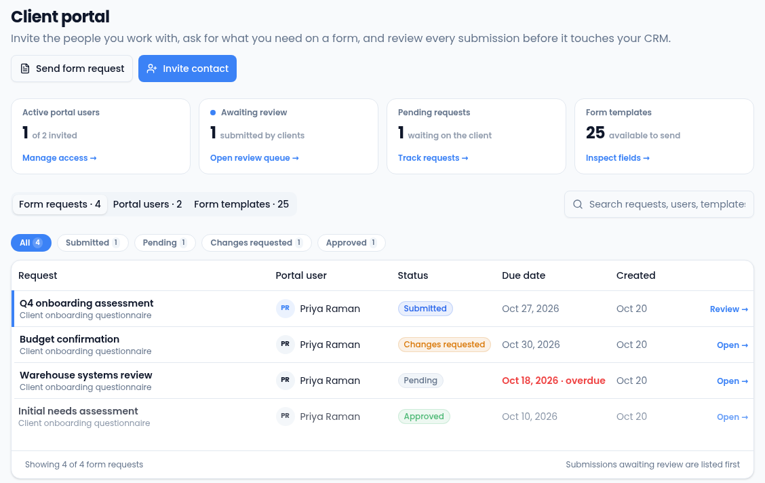
Task: Click the Approved status badge in the table
Action: 424,416
